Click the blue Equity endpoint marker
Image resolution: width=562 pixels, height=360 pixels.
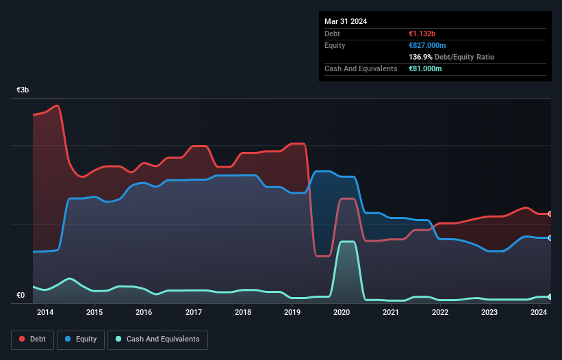click(x=550, y=238)
